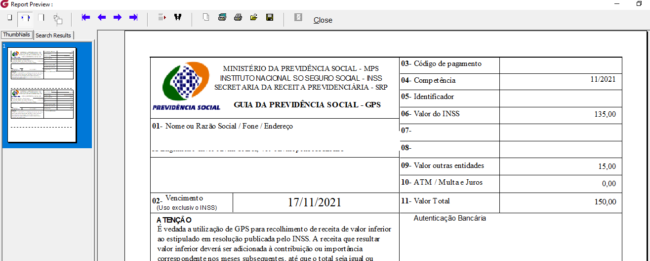The height and width of the screenshot is (261, 650).
Task: Click the Valor outras entidades amount 15,00
Action: (607, 166)
